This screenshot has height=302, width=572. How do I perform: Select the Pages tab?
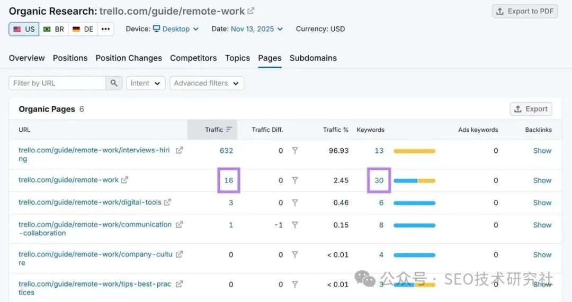click(x=270, y=58)
